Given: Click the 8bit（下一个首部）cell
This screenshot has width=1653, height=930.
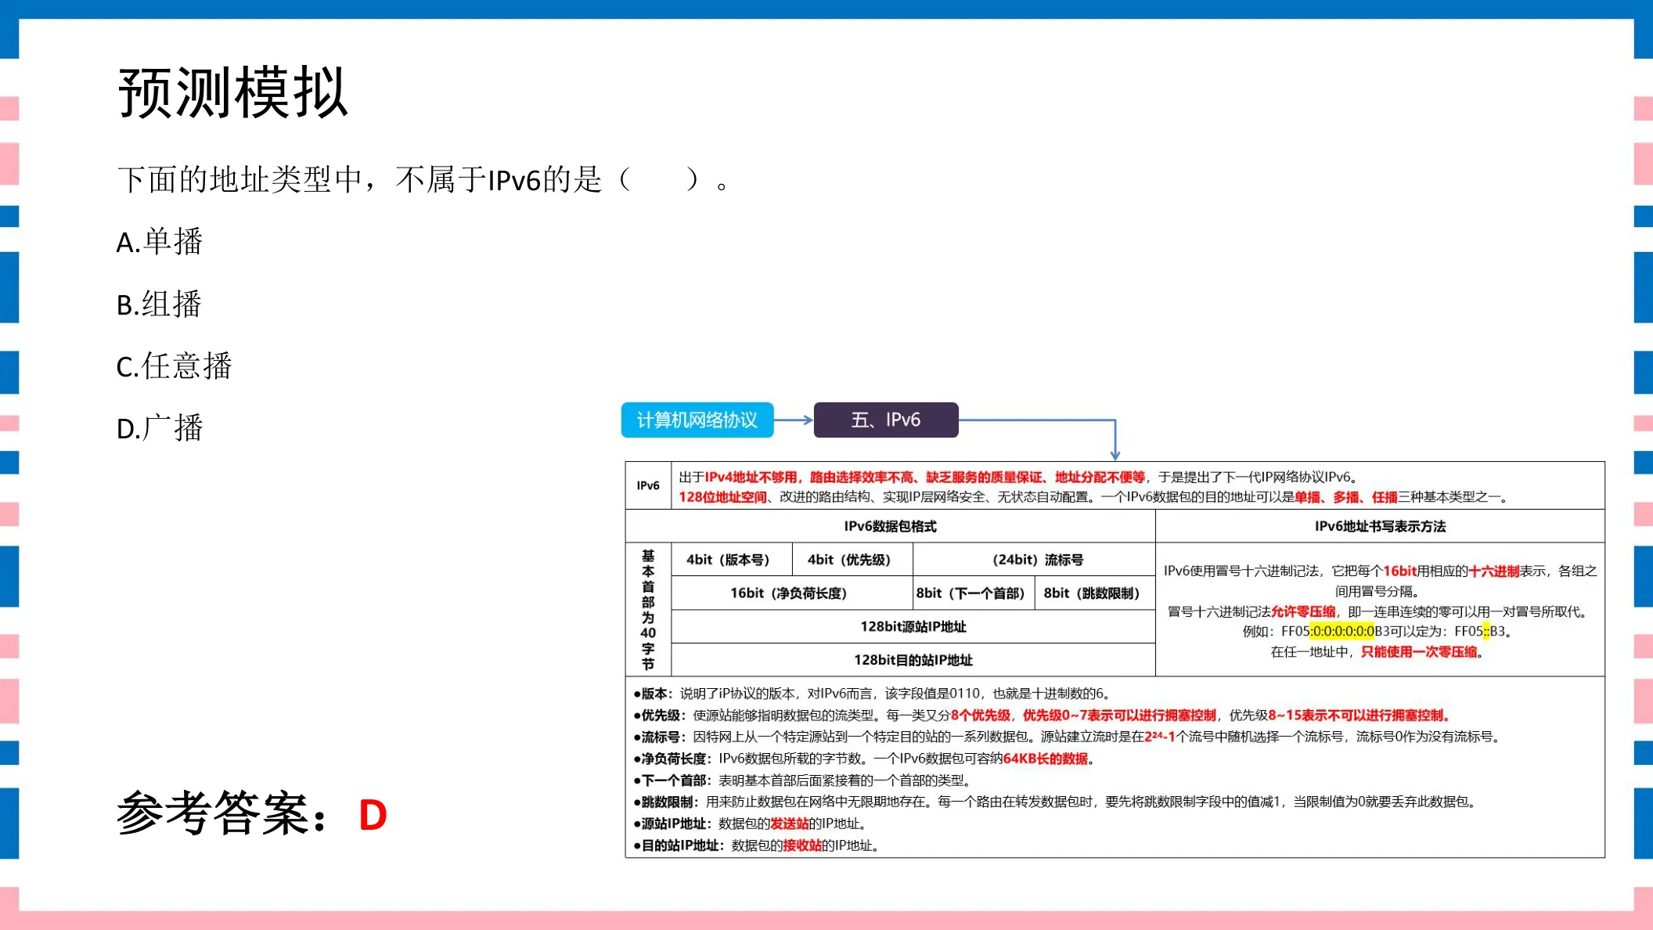Looking at the screenshot, I should click(973, 593).
